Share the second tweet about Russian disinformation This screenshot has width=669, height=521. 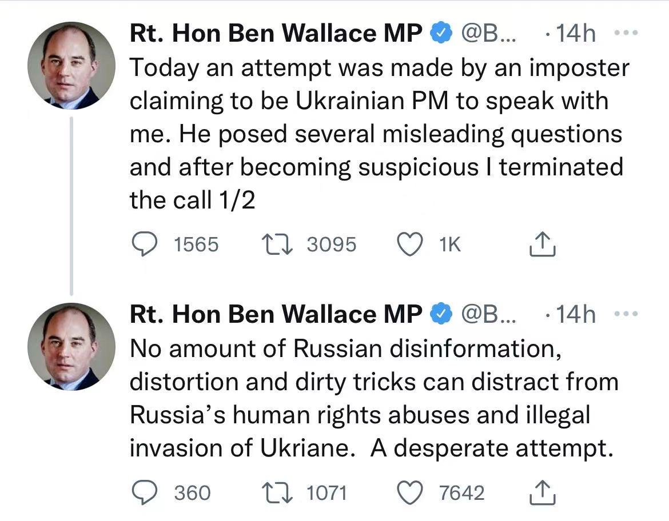coord(542,492)
